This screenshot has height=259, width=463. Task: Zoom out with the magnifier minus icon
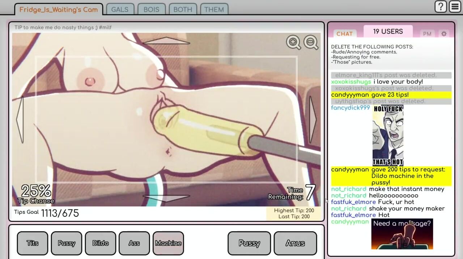[x=310, y=42]
